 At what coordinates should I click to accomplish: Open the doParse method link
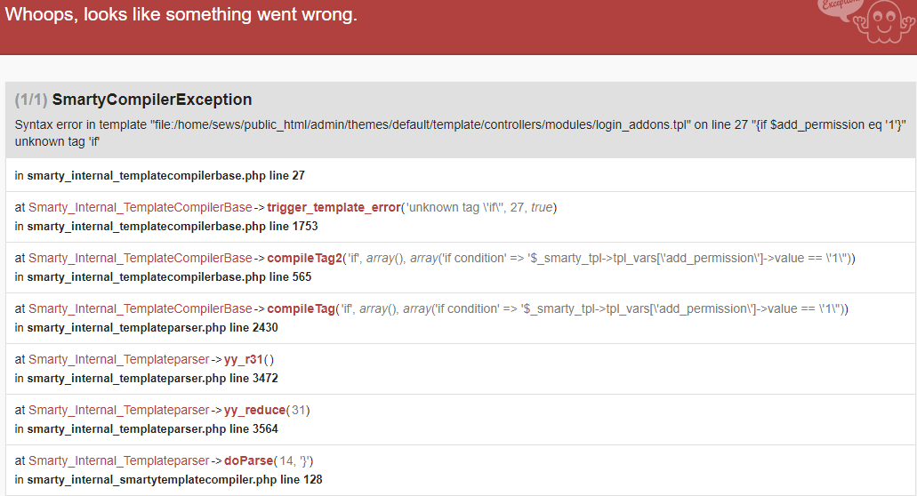(248, 461)
